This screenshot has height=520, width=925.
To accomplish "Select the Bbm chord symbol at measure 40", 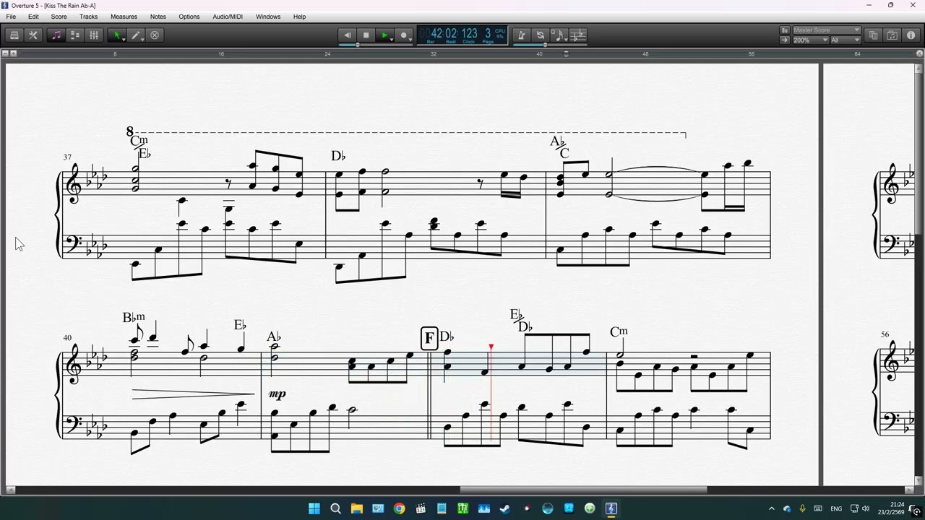I will point(133,318).
